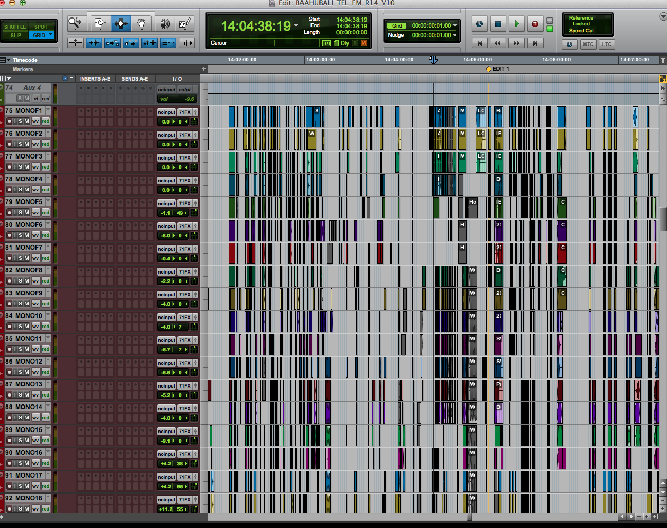Click the 71FX output selector on MONOF1
Image resolution: width=667 pixels, height=528 pixels.
(184, 112)
